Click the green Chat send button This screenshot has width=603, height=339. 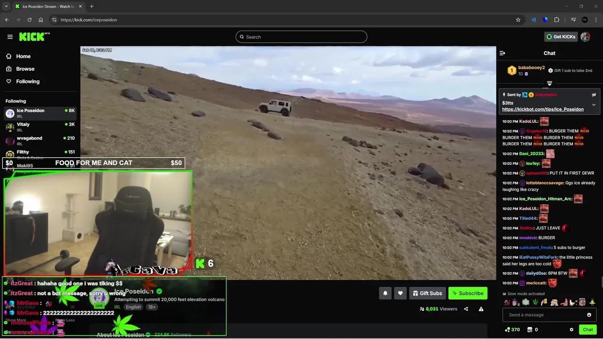click(x=588, y=330)
